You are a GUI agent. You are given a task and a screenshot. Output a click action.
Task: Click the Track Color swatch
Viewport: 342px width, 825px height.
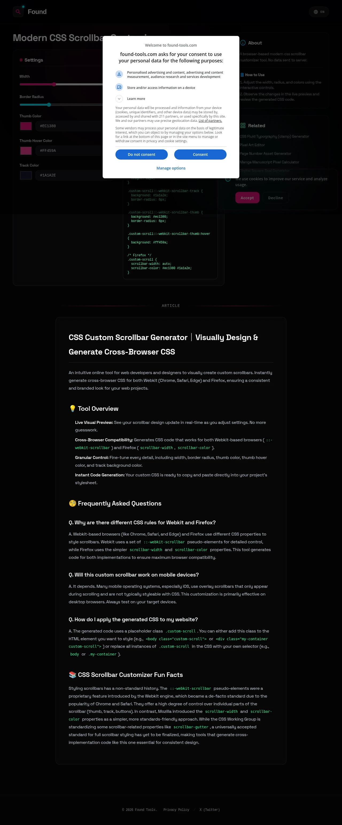26,175
